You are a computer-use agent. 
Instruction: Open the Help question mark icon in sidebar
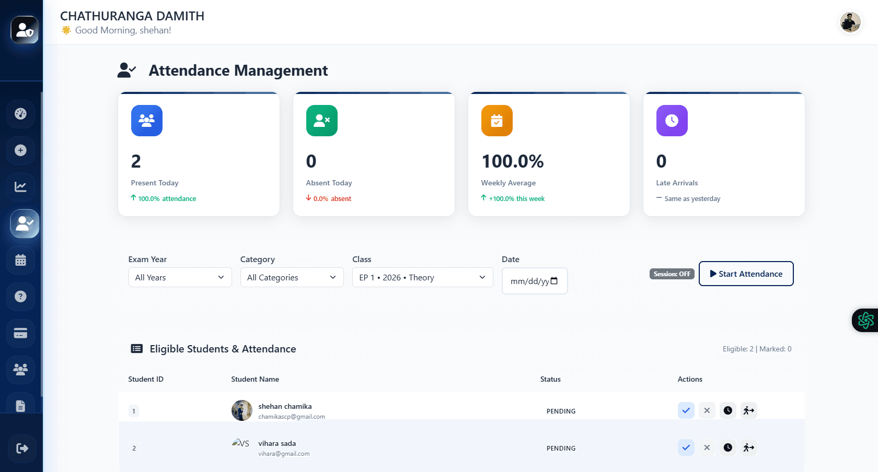click(x=20, y=297)
